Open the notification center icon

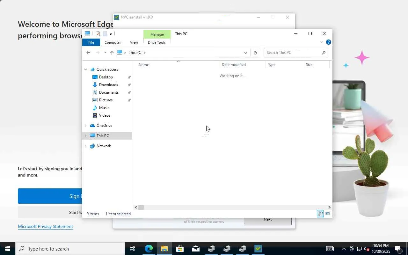coord(398,249)
